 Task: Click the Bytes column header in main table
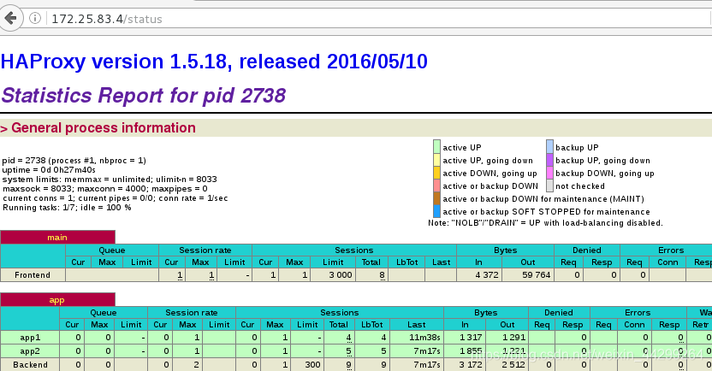coord(506,250)
